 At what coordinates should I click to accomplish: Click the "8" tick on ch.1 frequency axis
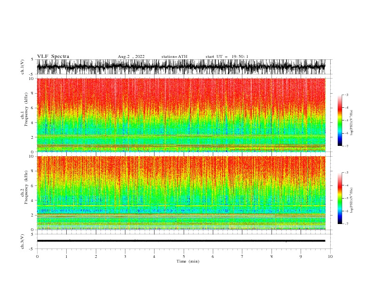32,93
